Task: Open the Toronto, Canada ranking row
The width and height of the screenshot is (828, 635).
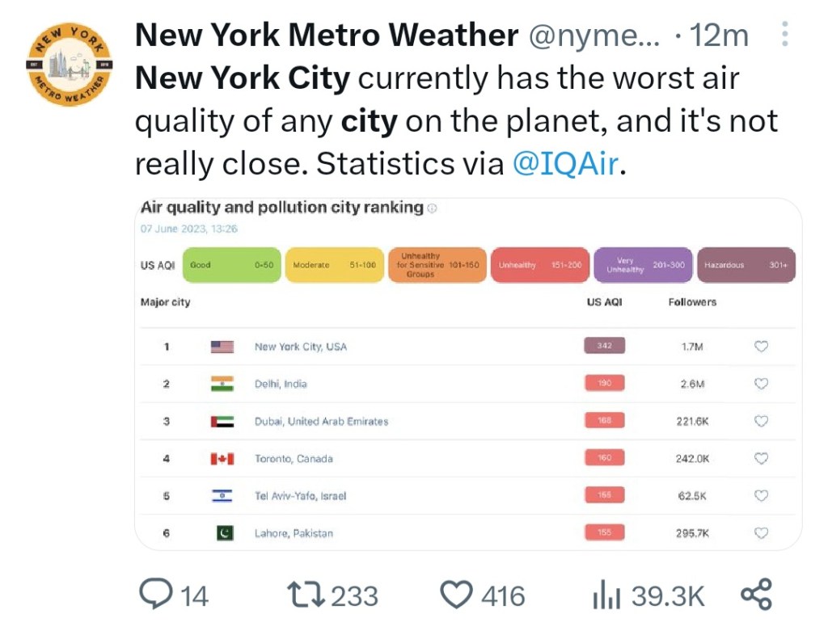Action: click(294, 459)
